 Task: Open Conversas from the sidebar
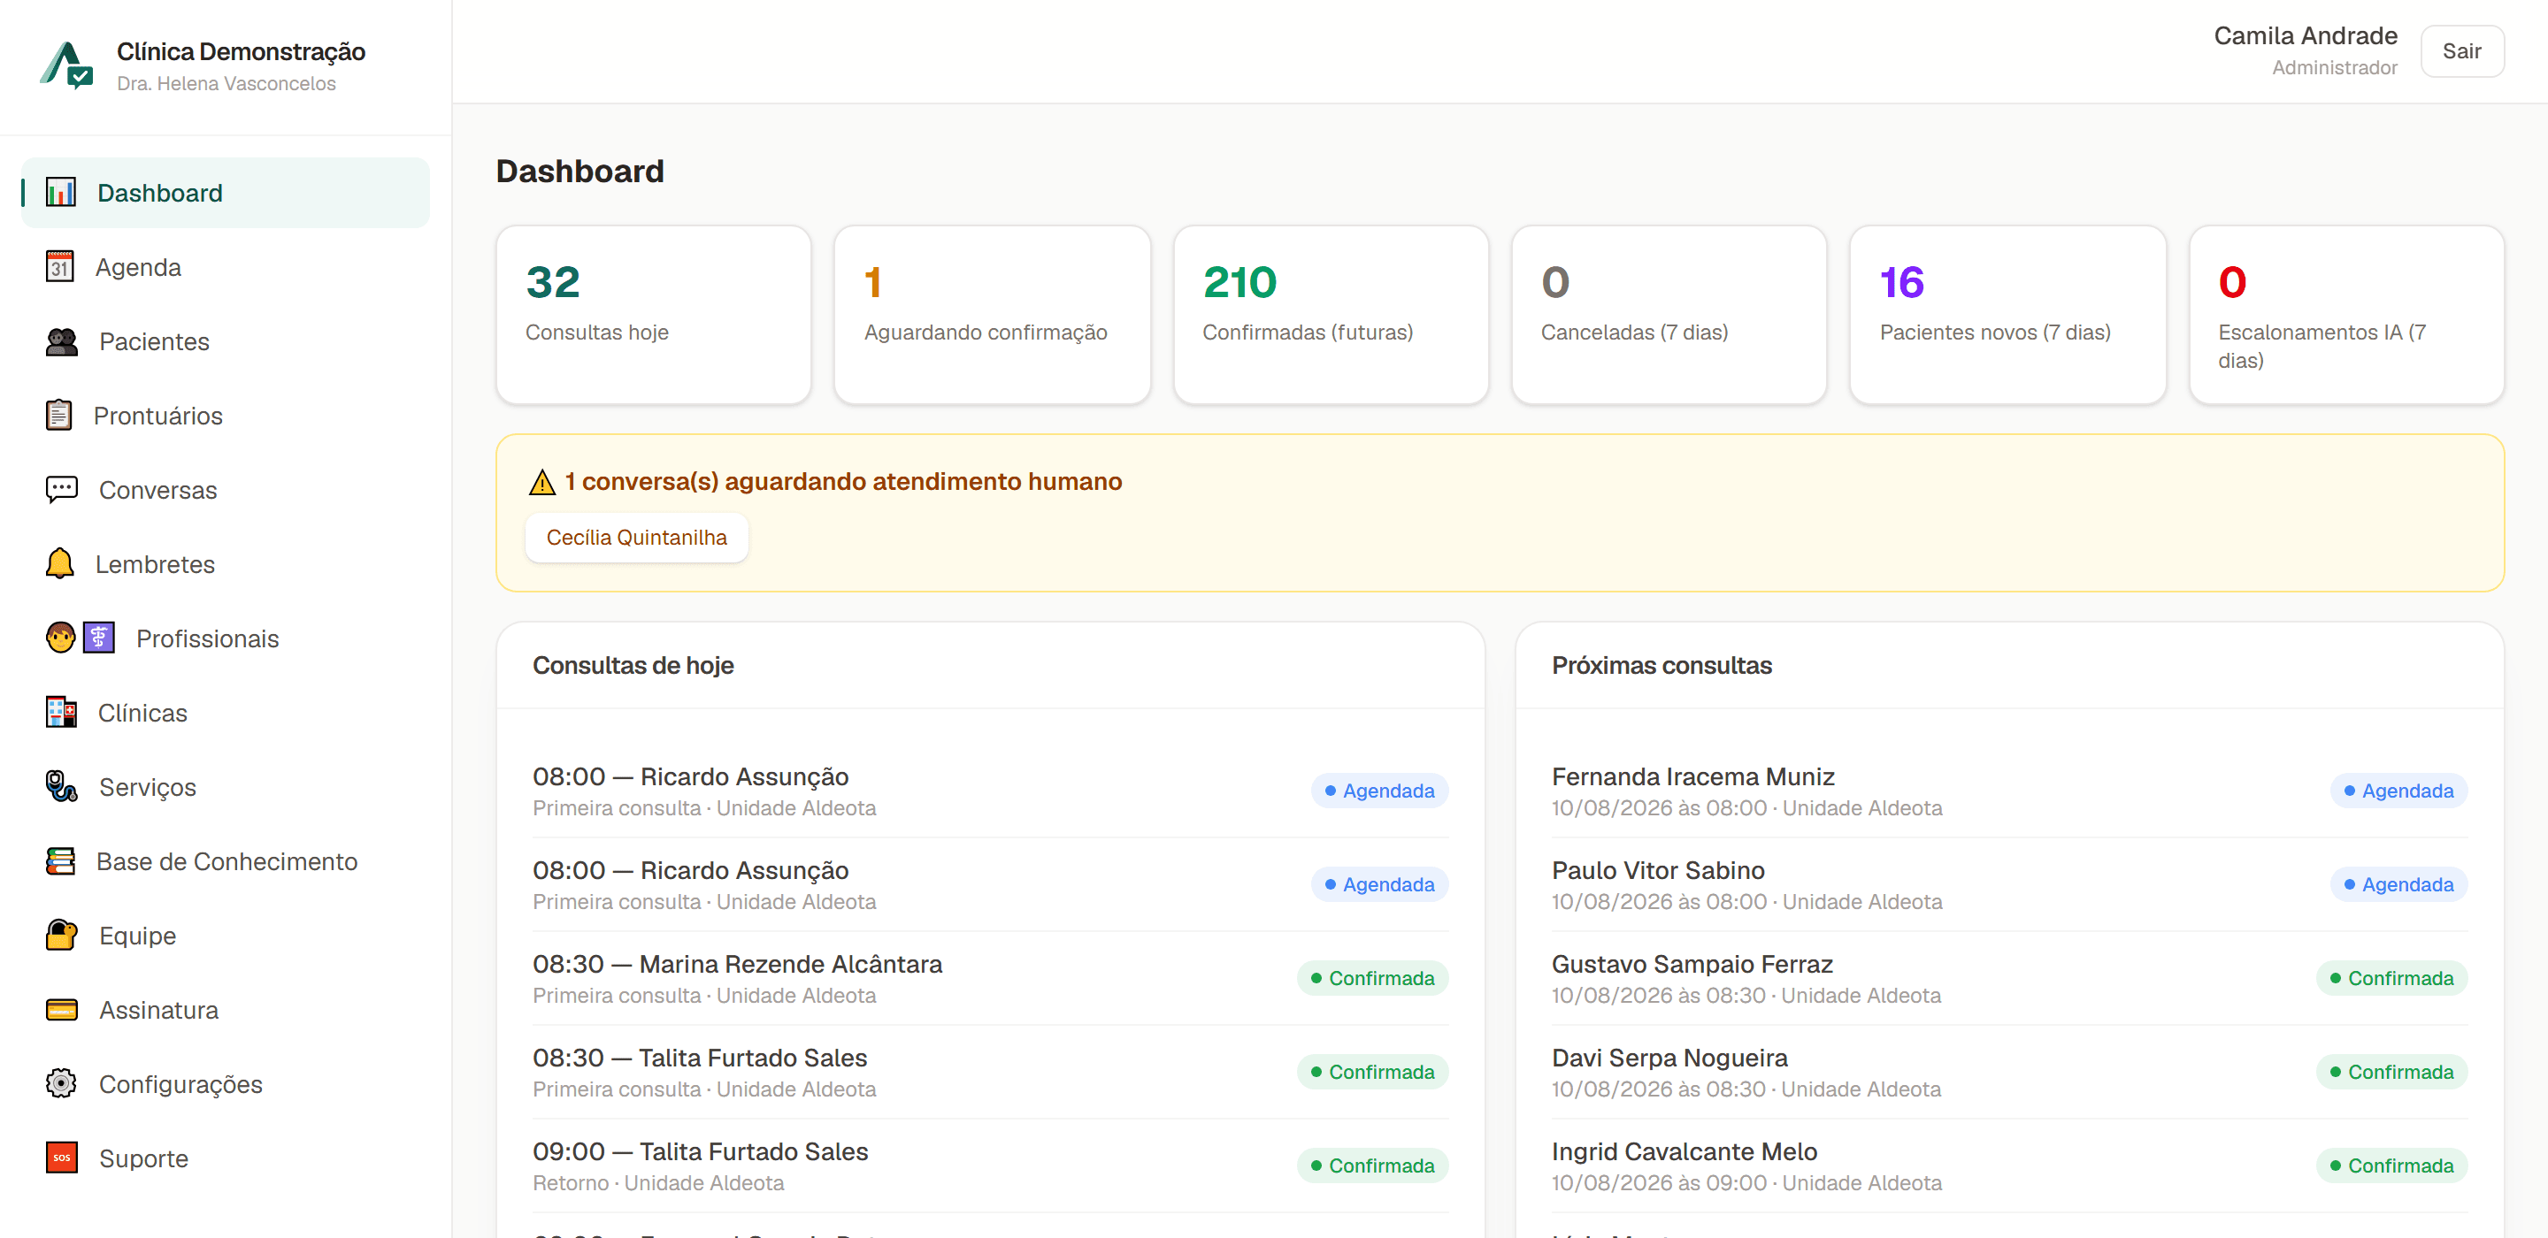tap(226, 490)
